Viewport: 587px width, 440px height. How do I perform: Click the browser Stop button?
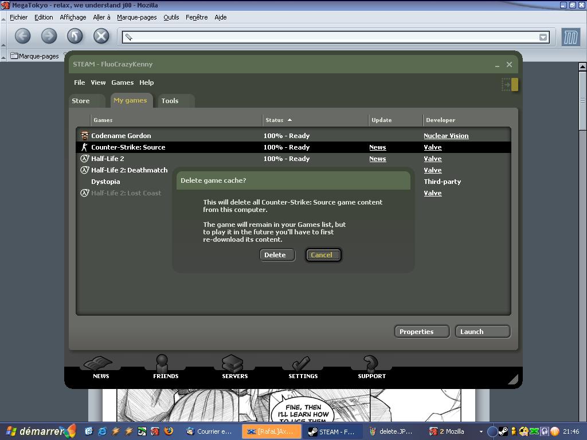pos(101,36)
